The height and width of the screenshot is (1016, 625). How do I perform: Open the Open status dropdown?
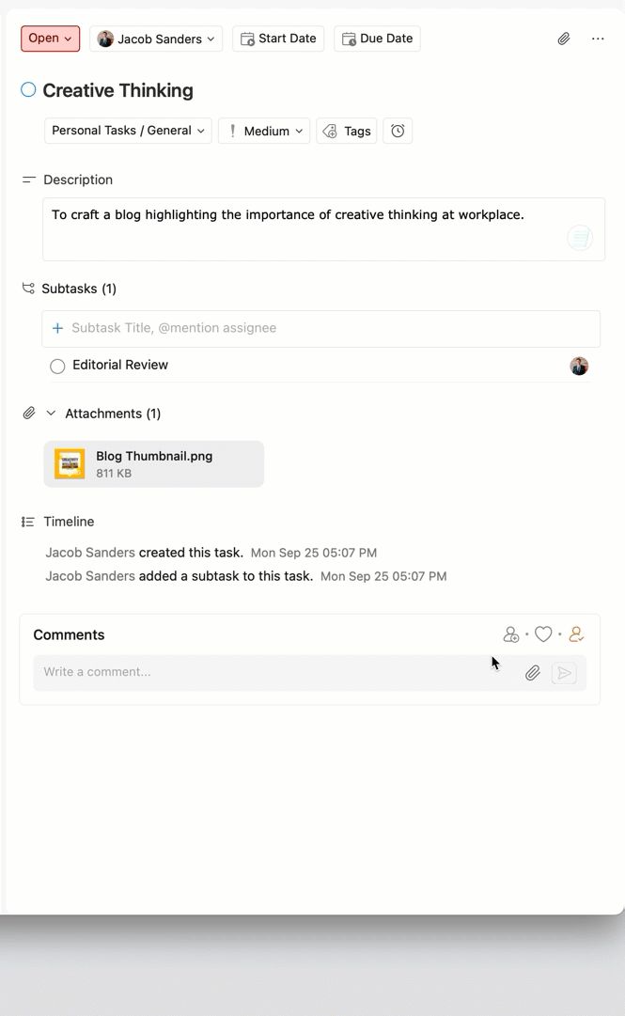coord(50,39)
